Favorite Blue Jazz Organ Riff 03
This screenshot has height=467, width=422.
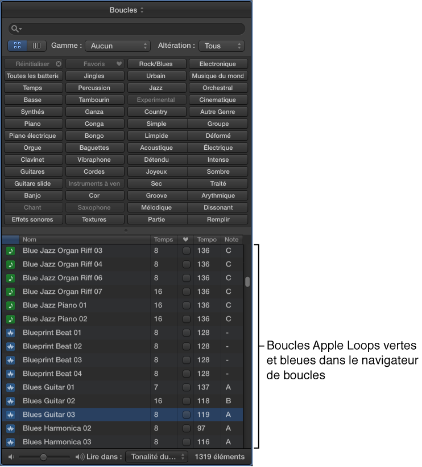187,251
